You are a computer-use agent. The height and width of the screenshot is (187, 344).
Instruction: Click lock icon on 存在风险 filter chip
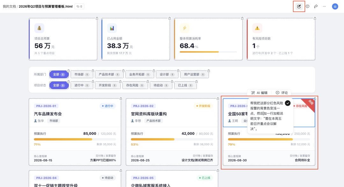[148, 81]
